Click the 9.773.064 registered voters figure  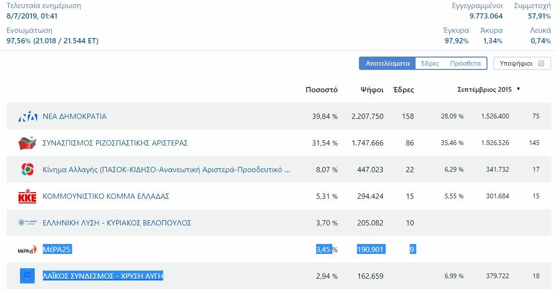pos(486,16)
